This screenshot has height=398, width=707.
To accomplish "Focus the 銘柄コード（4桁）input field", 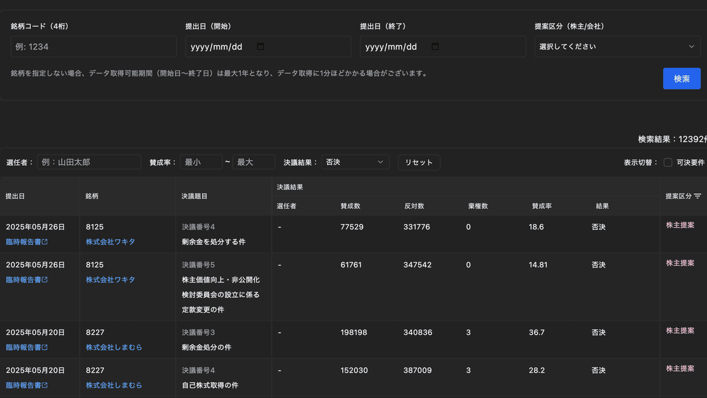I will tap(93, 47).
